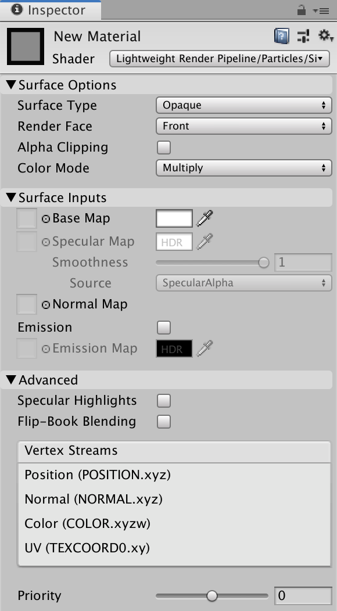The image size is (337, 611).
Task: Open the material presets icon
Action: [303, 36]
